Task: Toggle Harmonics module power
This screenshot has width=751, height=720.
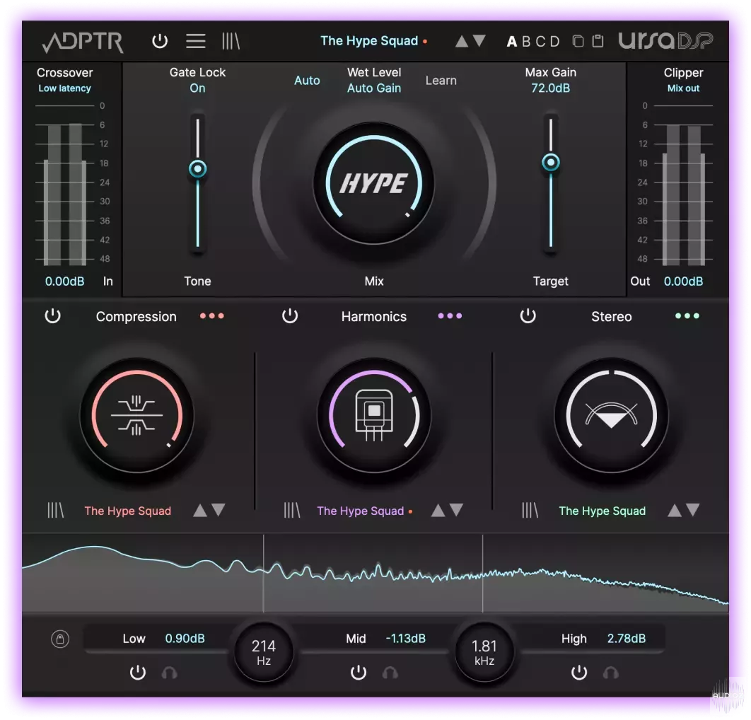Action: click(x=290, y=316)
